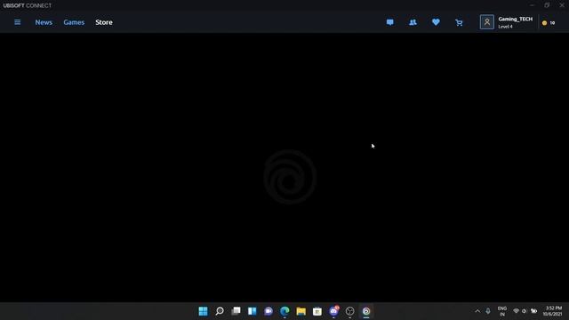Screen dimensions: 569x320
Task: Open the Wi-Fi network tray icon
Action: 516,311
